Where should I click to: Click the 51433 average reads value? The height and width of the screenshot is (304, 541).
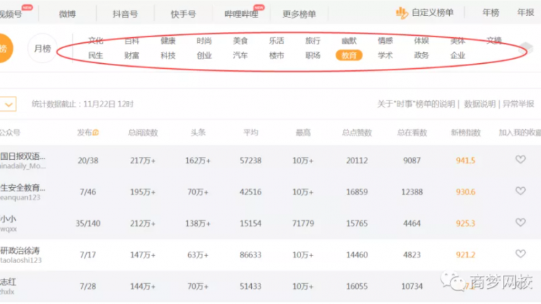click(x=251, y=286)
